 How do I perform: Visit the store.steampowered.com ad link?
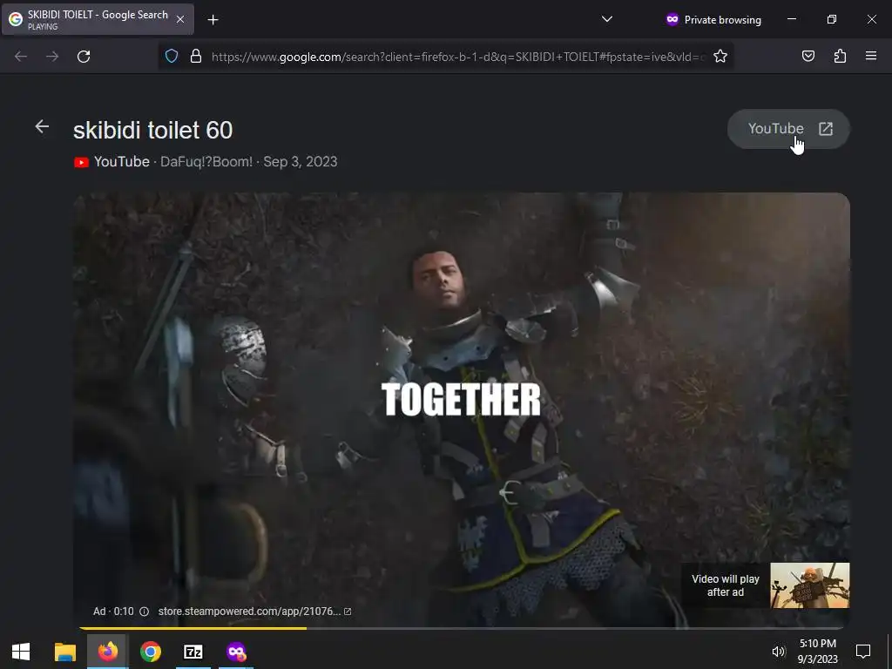[x=254, y=612]
